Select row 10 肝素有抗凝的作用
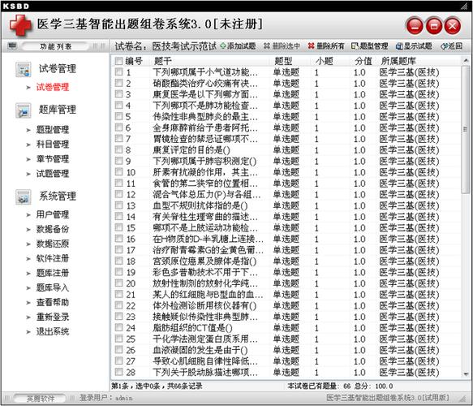 pos(286,172)
